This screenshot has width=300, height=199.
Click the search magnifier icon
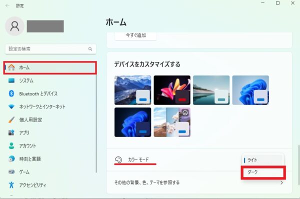(x=90, y=49)
